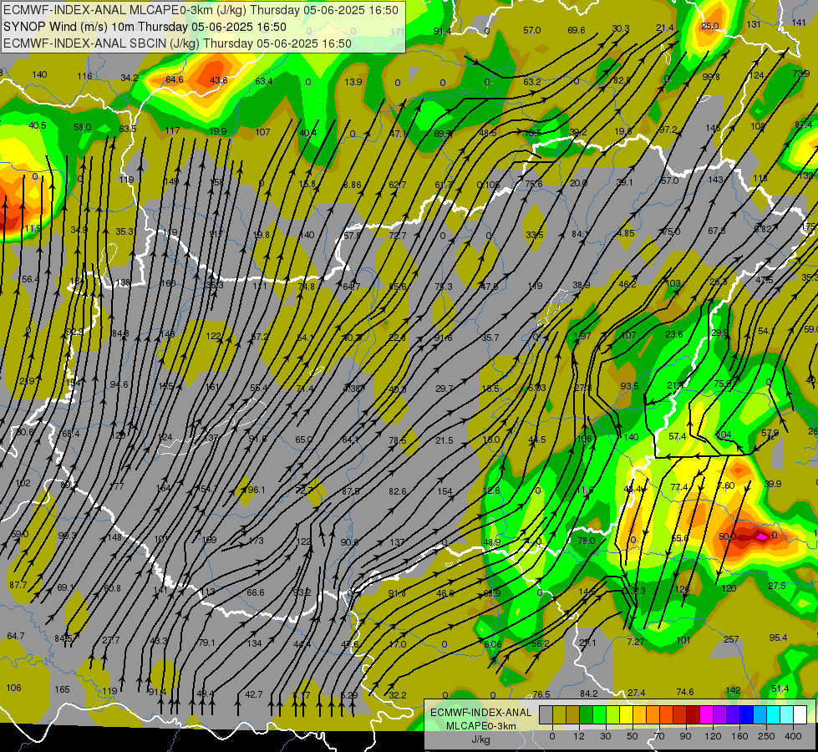Click the bright green legend swatch
818x752 pixels.
(x=599, y=714)
